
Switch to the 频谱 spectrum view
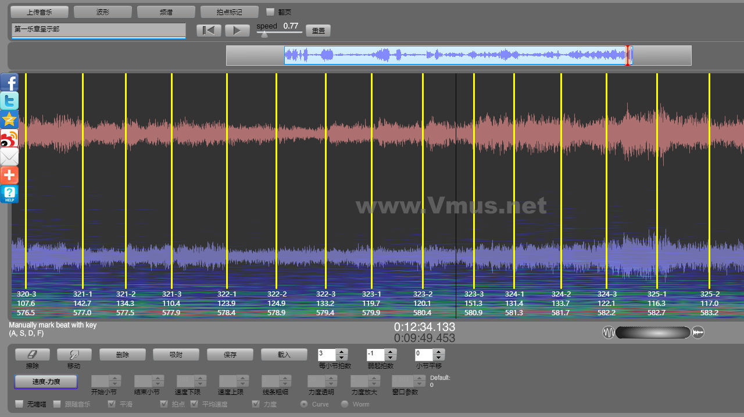tap(166, 12)
